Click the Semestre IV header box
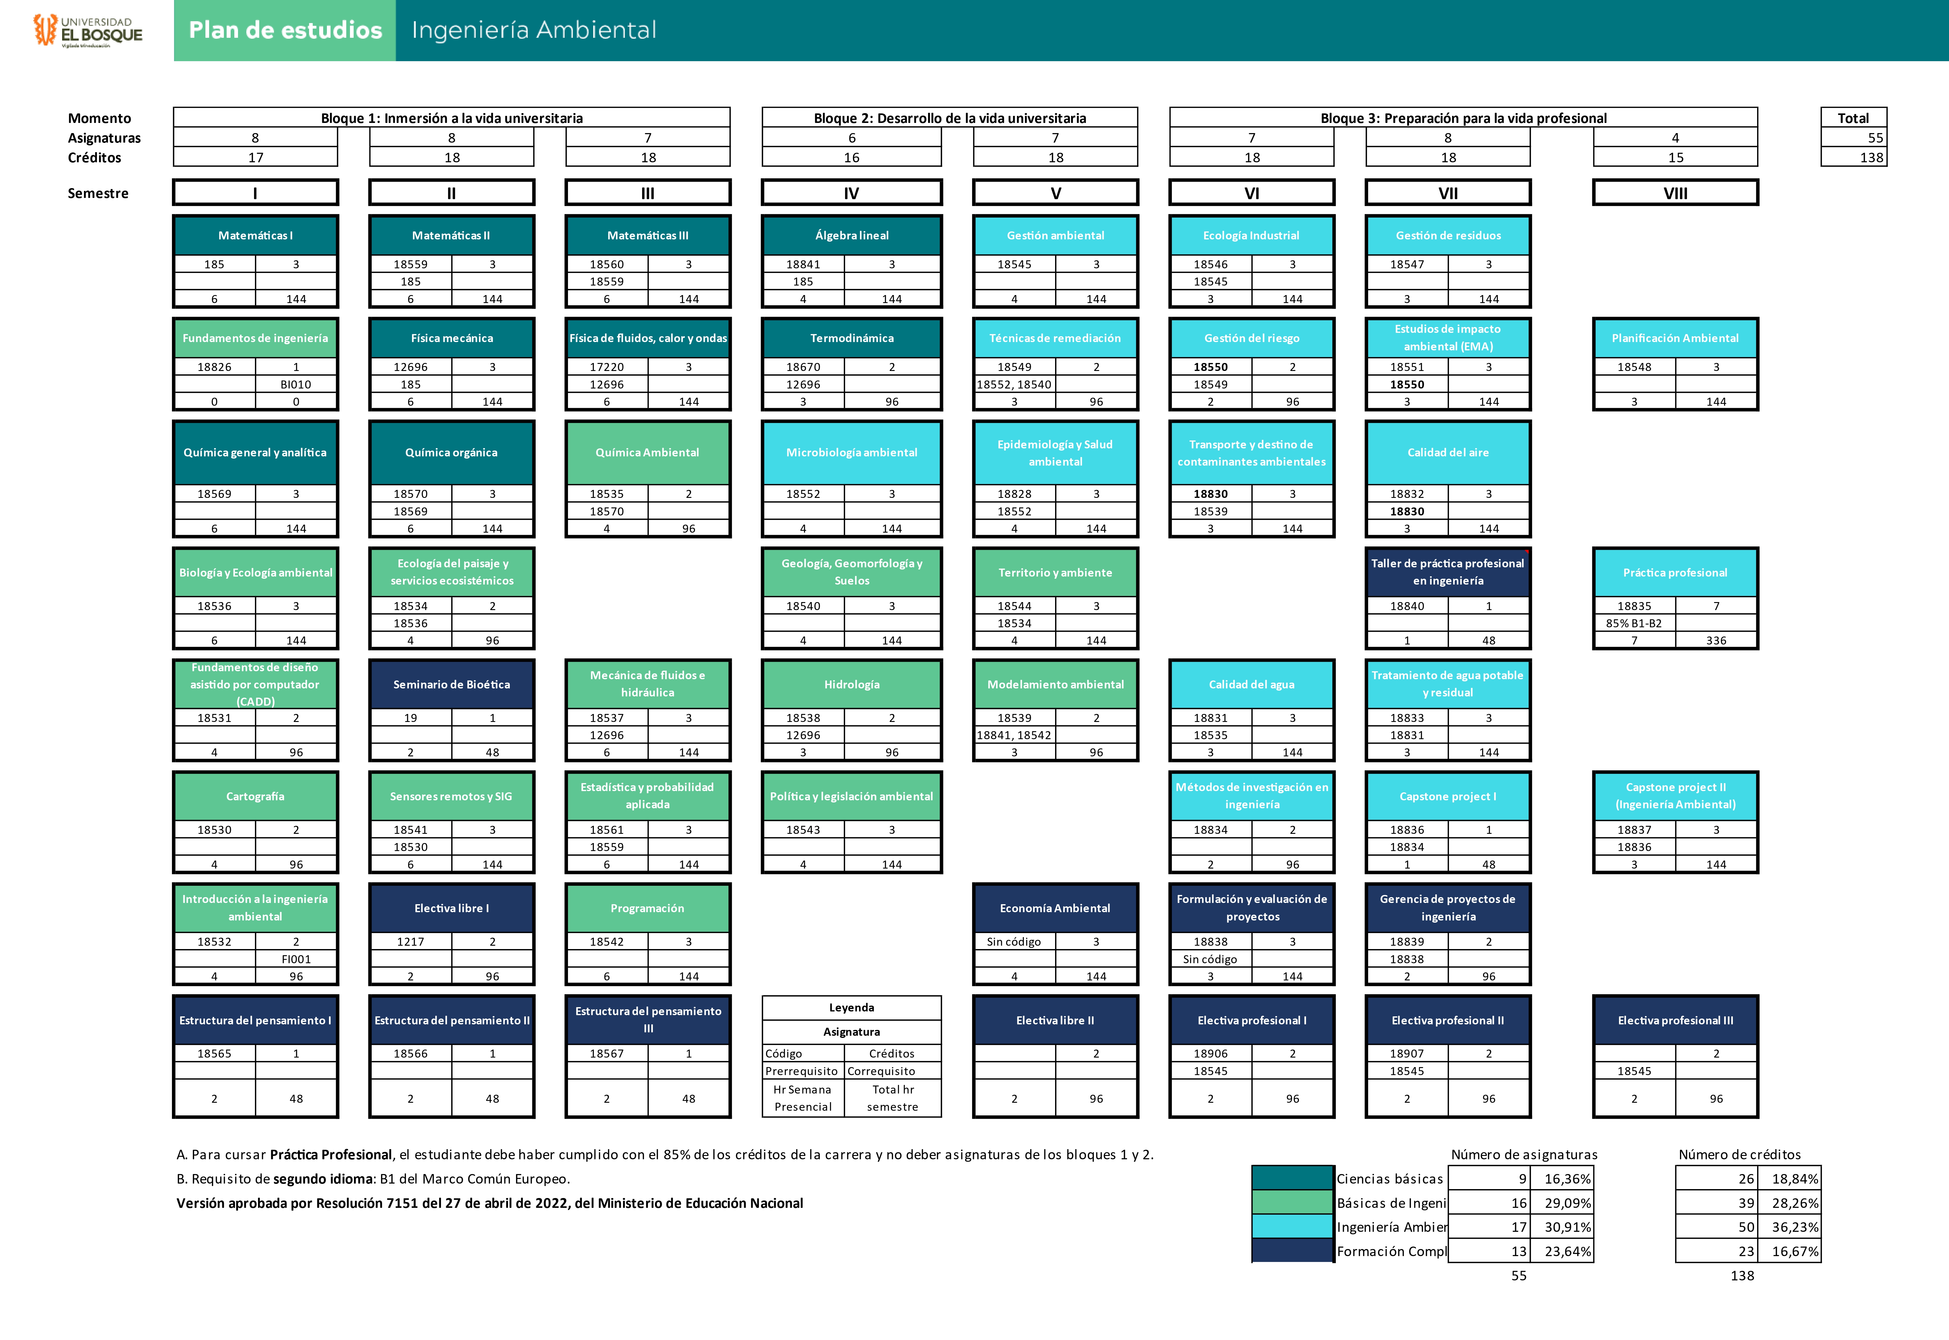The height and width of the screenshot is (1340, 1949). pos(852,192)
